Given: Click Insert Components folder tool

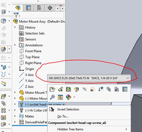Looking at the screenshot, I should [x=3, y=96].
